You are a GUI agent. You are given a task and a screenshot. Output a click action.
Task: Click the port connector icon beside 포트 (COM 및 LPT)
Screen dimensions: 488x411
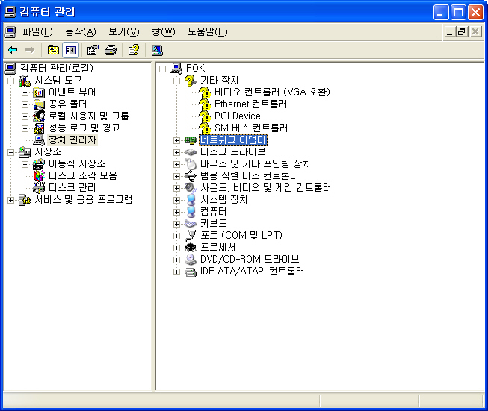tap(191, 236)
